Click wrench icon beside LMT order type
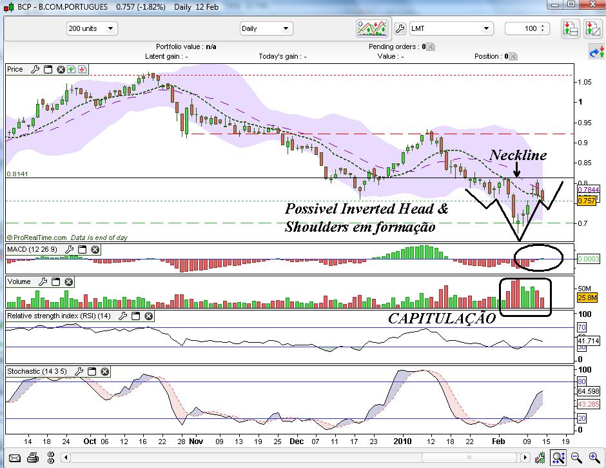The height and width of the screenshot is (468, 606). pyautogui.click(x=400, y=28)
